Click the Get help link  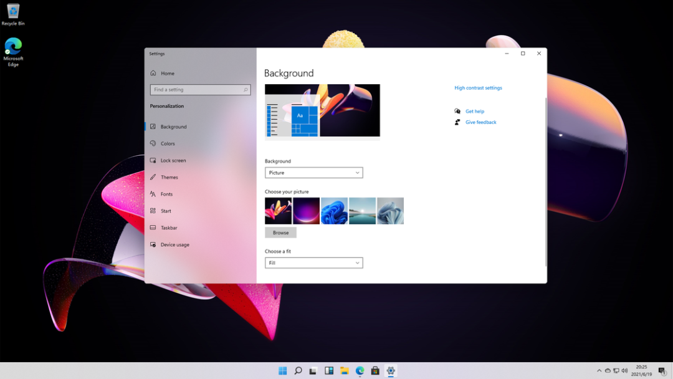tap(474, 112)
